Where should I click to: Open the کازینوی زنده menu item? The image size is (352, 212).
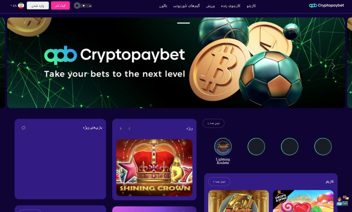(231, 6)
